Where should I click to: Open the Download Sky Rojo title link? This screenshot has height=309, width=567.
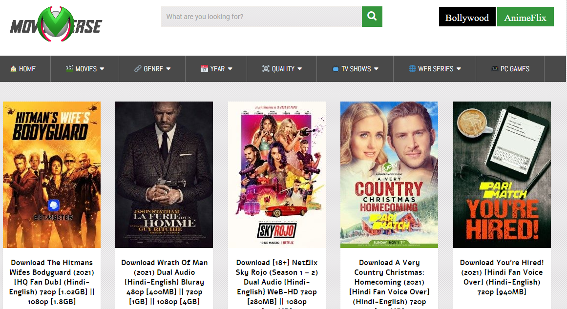[x=276, y=282]
